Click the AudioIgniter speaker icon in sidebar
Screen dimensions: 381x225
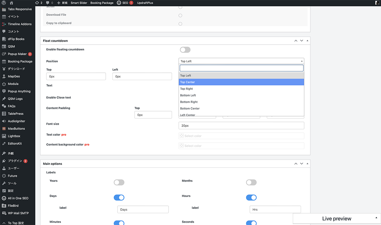(x=4, y=121)
